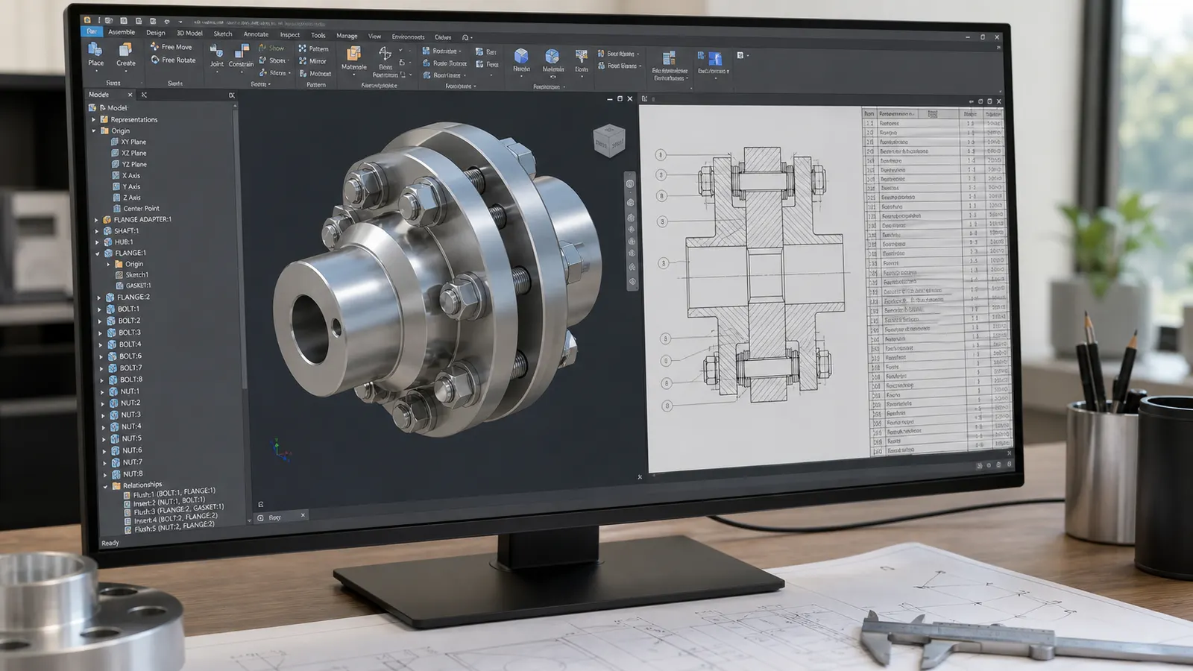Click the Center Point icon in tree
The height and width of the screenshot is (671, 1193).
117,209
